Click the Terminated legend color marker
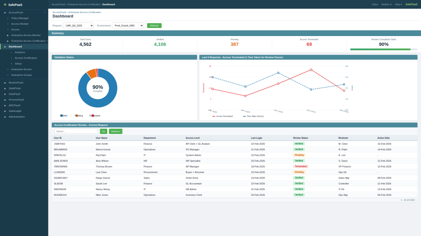The image size is (421, 236). pyautogui.click(x=93, y=116)
